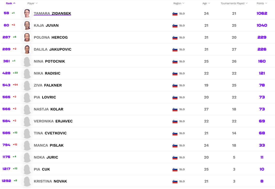The width and height of the screenshot is (275, 189).
Task: Open Player column sort dropdown
Action: (x=32, y=3)
